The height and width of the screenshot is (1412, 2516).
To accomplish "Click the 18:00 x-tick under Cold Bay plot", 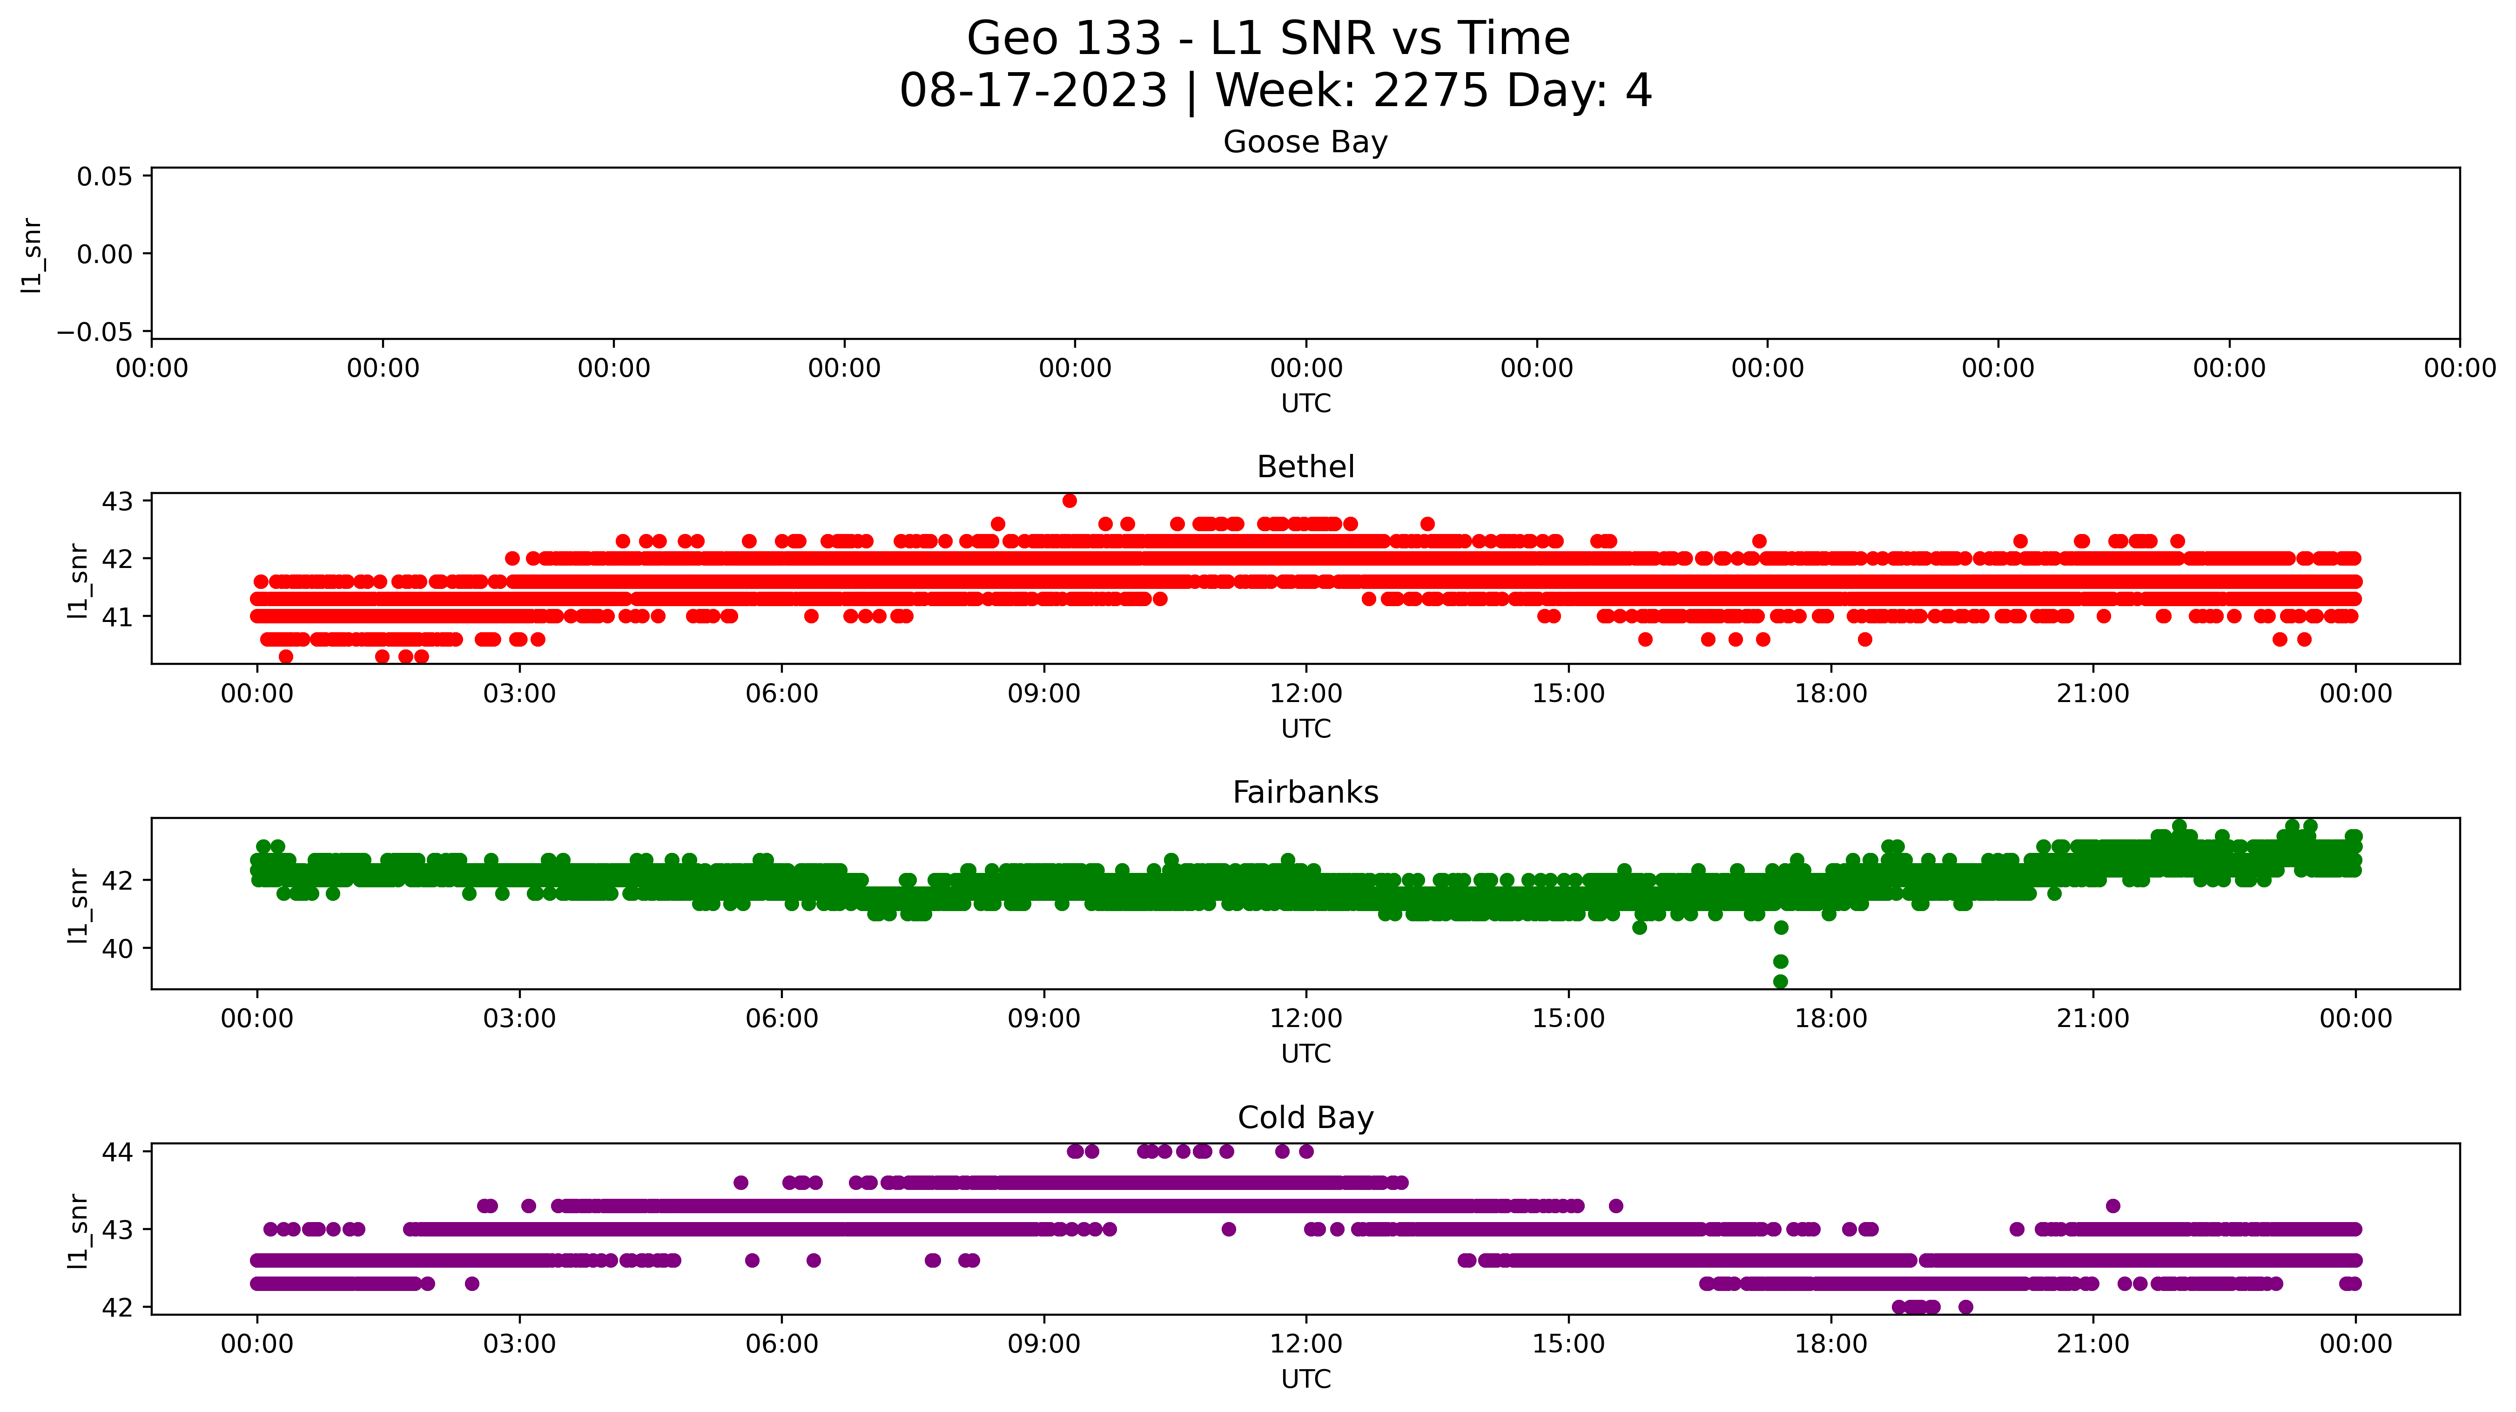I will pyautogui.click(x=1830, y=1344).
